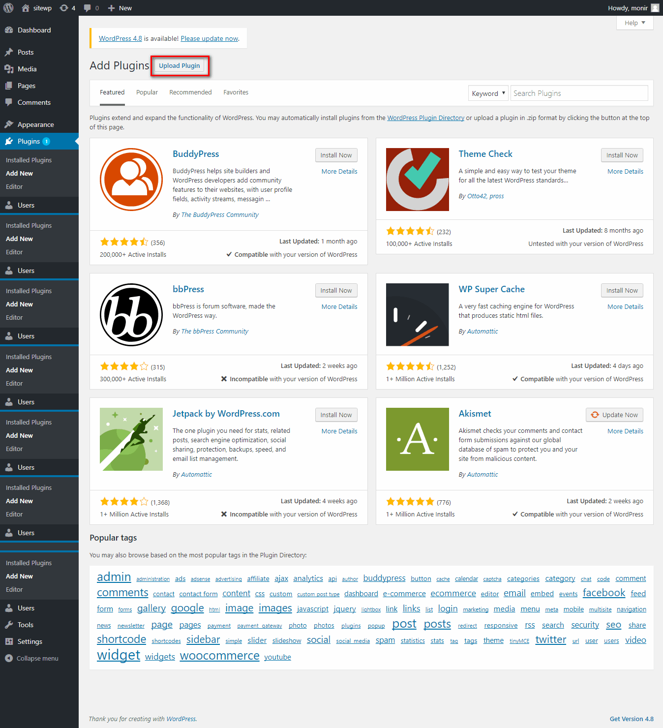Click Update Now for Akismet
663x728 pixels.
pyautogui.click(x=615, y=415)
